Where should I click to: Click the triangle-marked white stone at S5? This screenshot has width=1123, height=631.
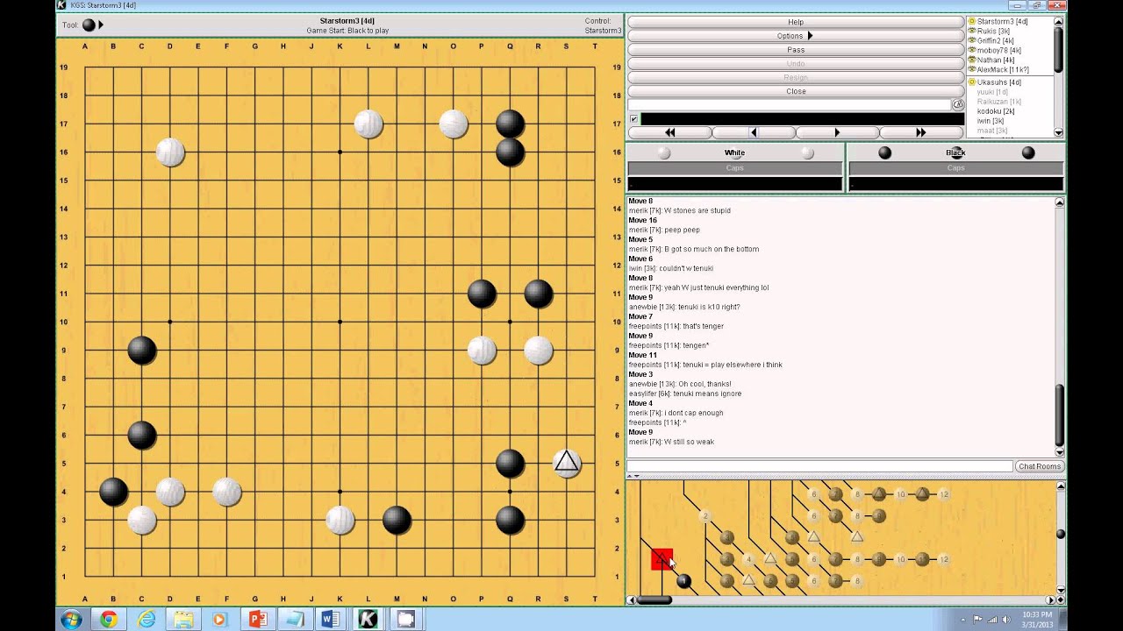[567, 464]
